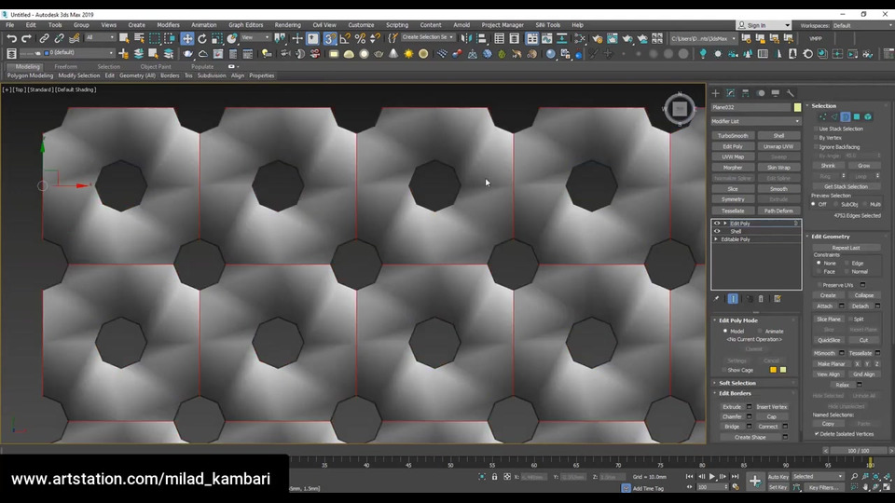Select the Select and Link chain icon

(44, 39)
